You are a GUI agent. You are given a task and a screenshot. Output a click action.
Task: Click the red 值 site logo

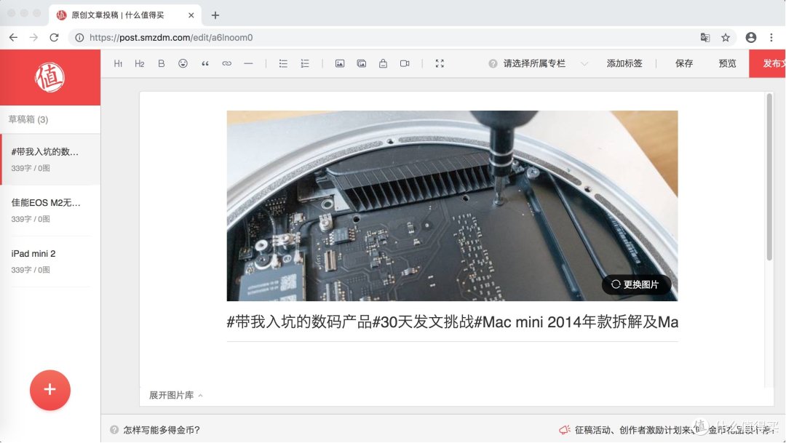[49, 77]
